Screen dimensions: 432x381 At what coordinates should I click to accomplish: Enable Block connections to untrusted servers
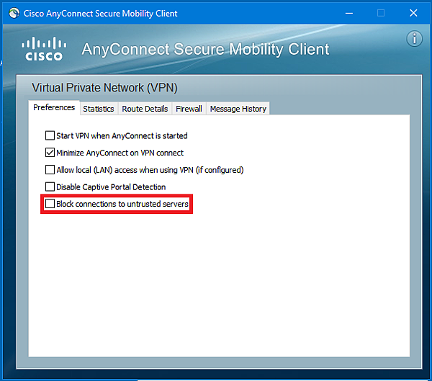coord(50,204)
